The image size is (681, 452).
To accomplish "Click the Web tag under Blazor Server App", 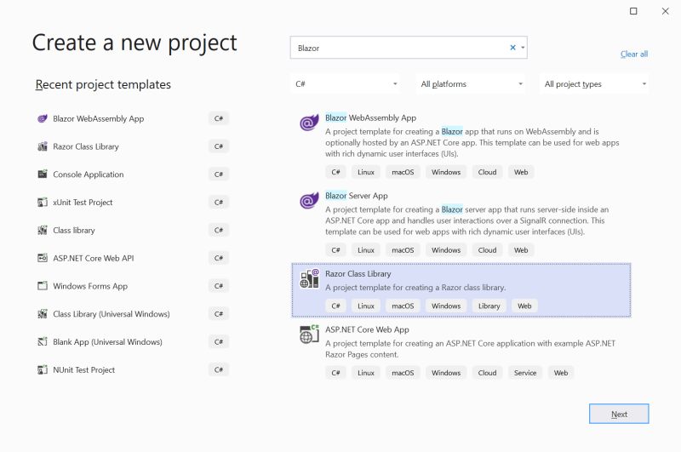I will coord(521,250).
